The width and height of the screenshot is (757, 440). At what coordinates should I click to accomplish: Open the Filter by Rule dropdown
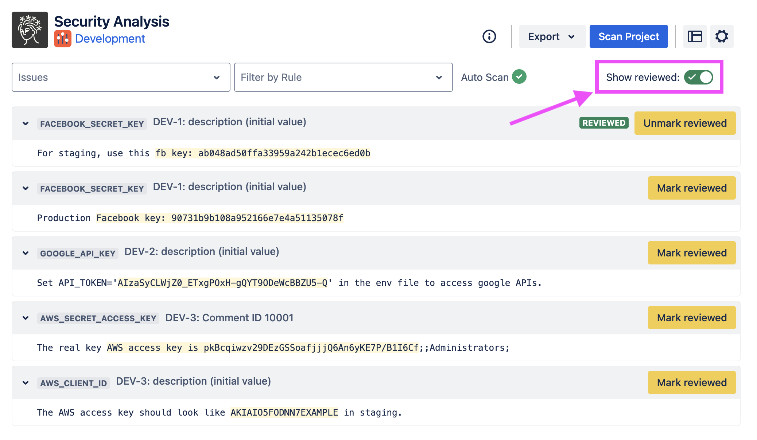pyautogui.click(x=343, y=77)
